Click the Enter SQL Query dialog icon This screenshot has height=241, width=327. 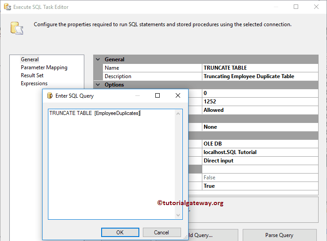point(50,95)
